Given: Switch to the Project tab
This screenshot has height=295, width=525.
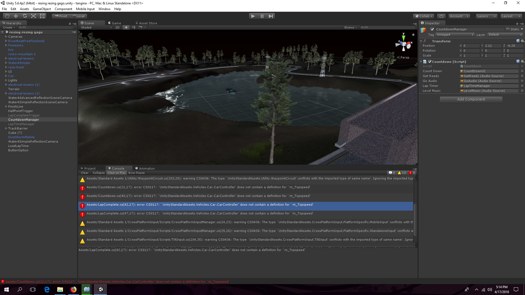Looking at the screenshot, I should point(88,169).
